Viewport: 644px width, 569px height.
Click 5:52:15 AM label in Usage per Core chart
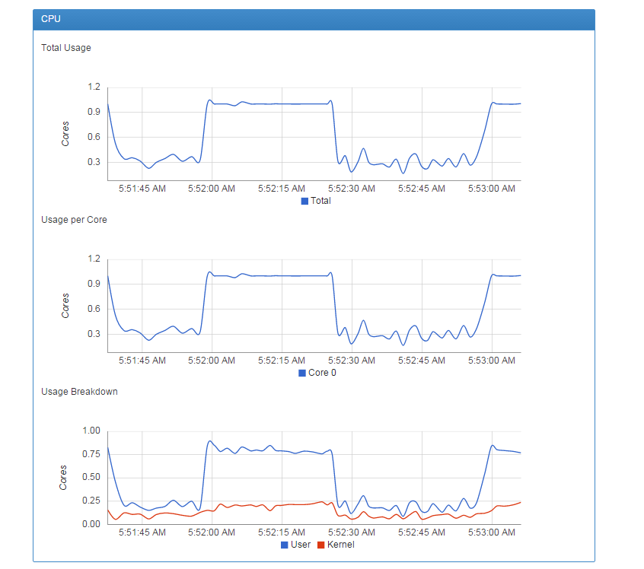click(282, 361)
